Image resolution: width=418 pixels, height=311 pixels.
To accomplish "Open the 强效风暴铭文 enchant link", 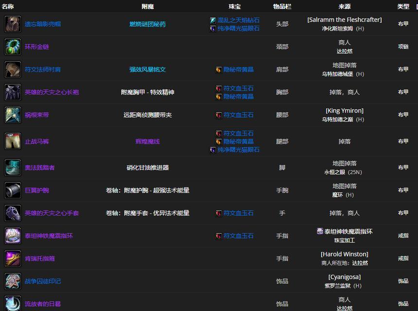I will click(x=147, y=69).
